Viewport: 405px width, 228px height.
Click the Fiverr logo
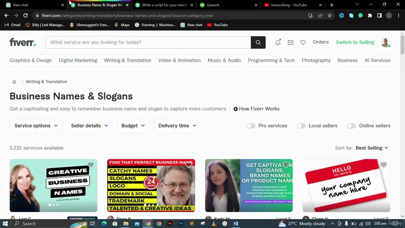23,42
